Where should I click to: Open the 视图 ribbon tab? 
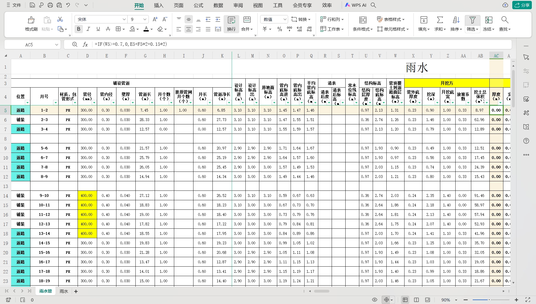tap(258, 5)
